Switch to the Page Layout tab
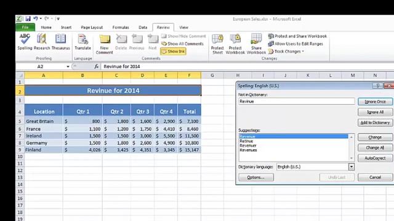This screenshot has height=221, width=394. [92, 27]
